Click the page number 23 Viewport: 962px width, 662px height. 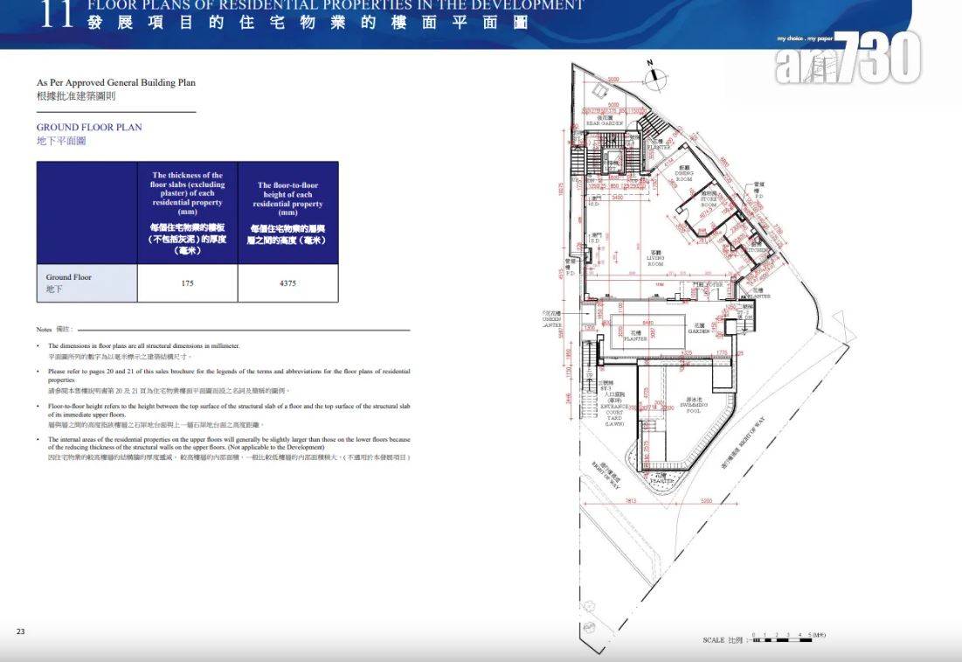pyautogui.click(x=20, y=631)
